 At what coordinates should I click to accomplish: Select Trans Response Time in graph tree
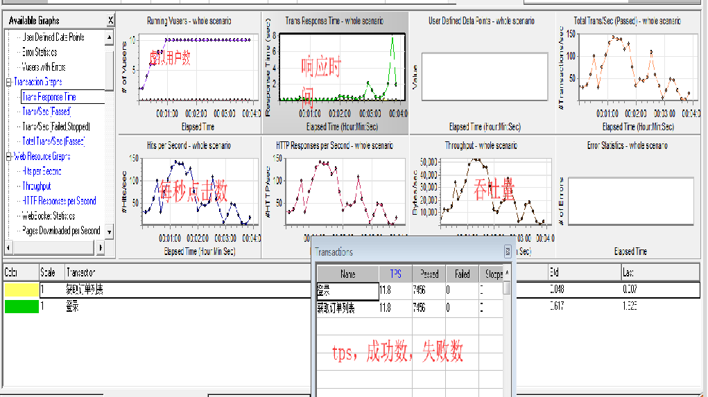[x=49, y=97]
